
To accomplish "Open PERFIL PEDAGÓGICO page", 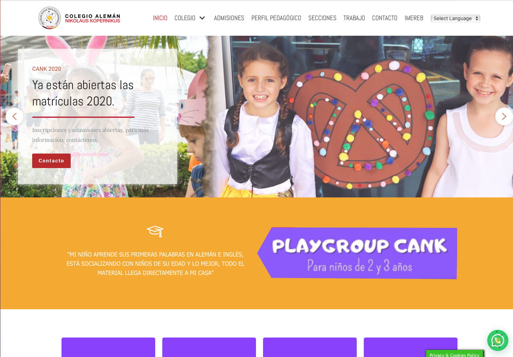I will click(x=276, y=18).
